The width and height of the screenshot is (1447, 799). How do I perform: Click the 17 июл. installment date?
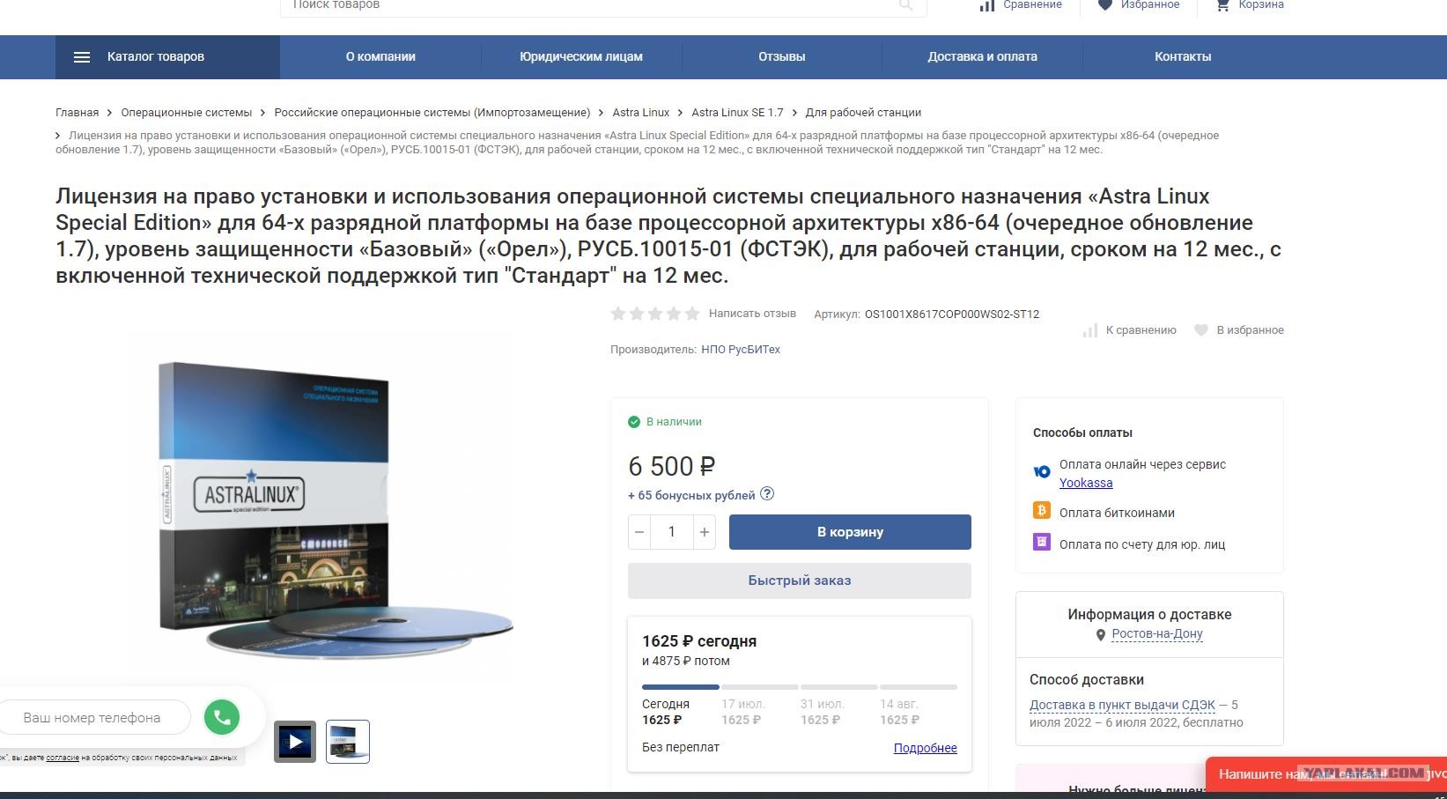tap(743, 705)
